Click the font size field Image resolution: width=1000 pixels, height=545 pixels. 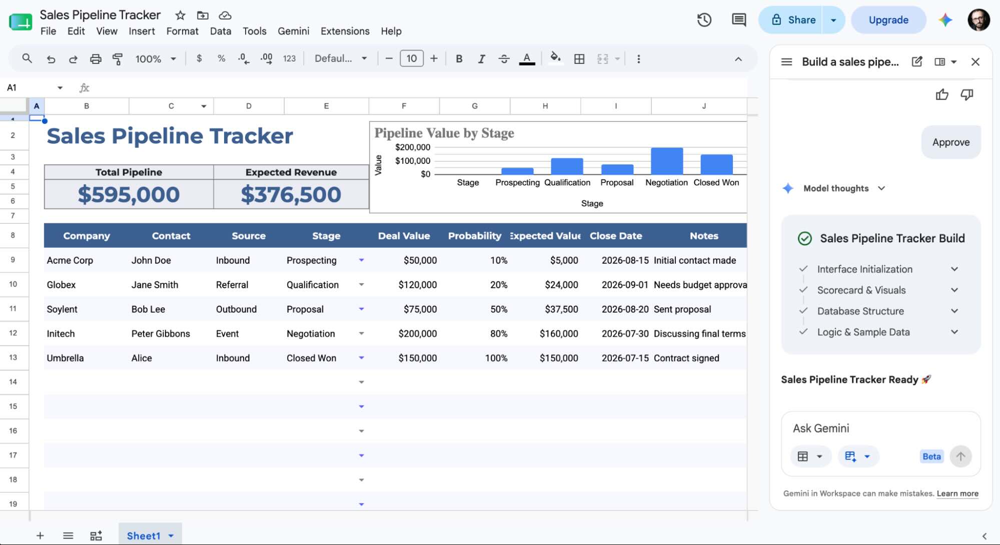click(411, 58)
